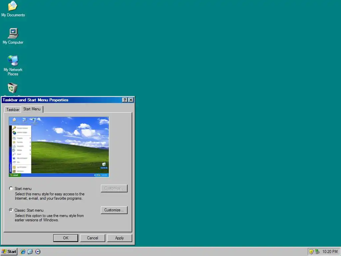The width and height of the screenshot is (341, 256).
Task: Launch Windows Media Player from Quick Launch
Action: click(38, 252)
